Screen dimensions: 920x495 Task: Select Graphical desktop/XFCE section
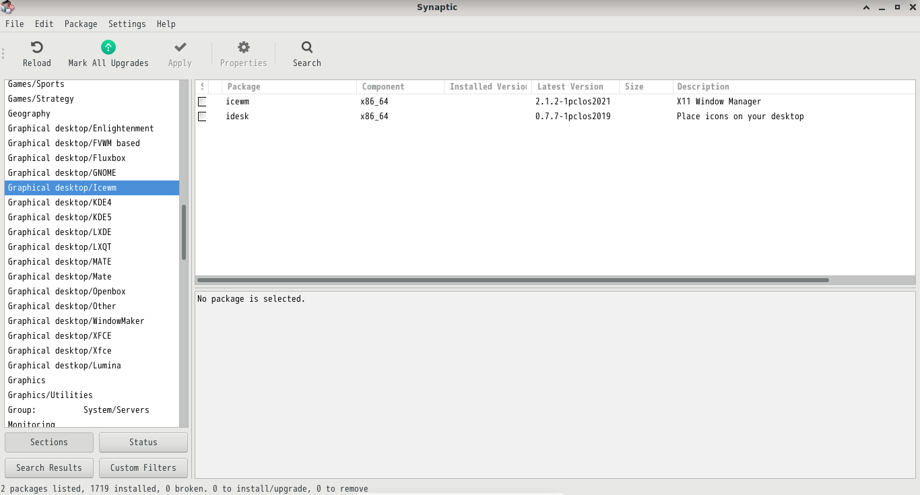(x=92, y=336)
